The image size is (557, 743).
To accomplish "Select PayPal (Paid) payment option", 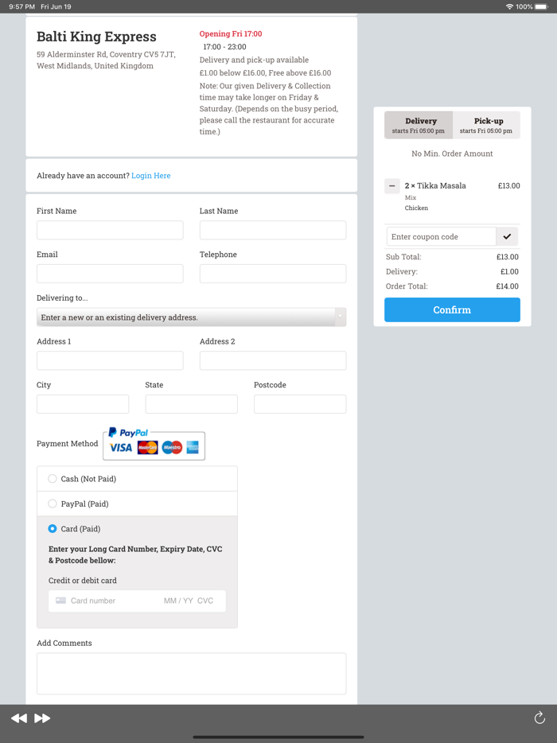I will 53,504.
